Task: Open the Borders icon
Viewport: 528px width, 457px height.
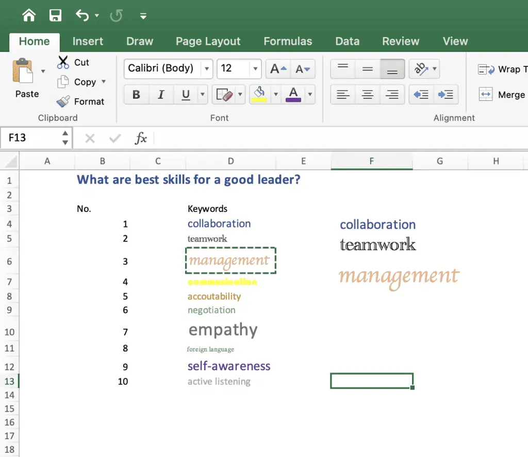Action: (x=224, y=94)
